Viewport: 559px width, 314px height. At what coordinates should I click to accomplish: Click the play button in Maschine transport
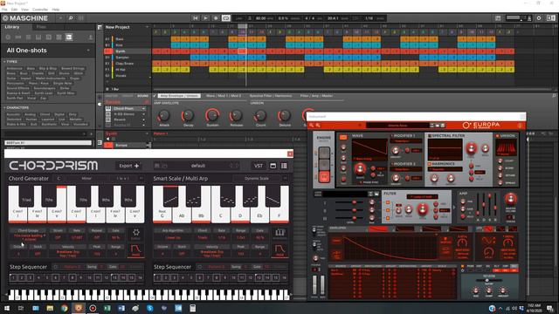click(205, 17)
